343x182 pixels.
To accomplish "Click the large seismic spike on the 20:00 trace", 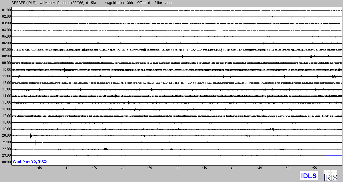I will pyautogui.click(x=31, y=136).
